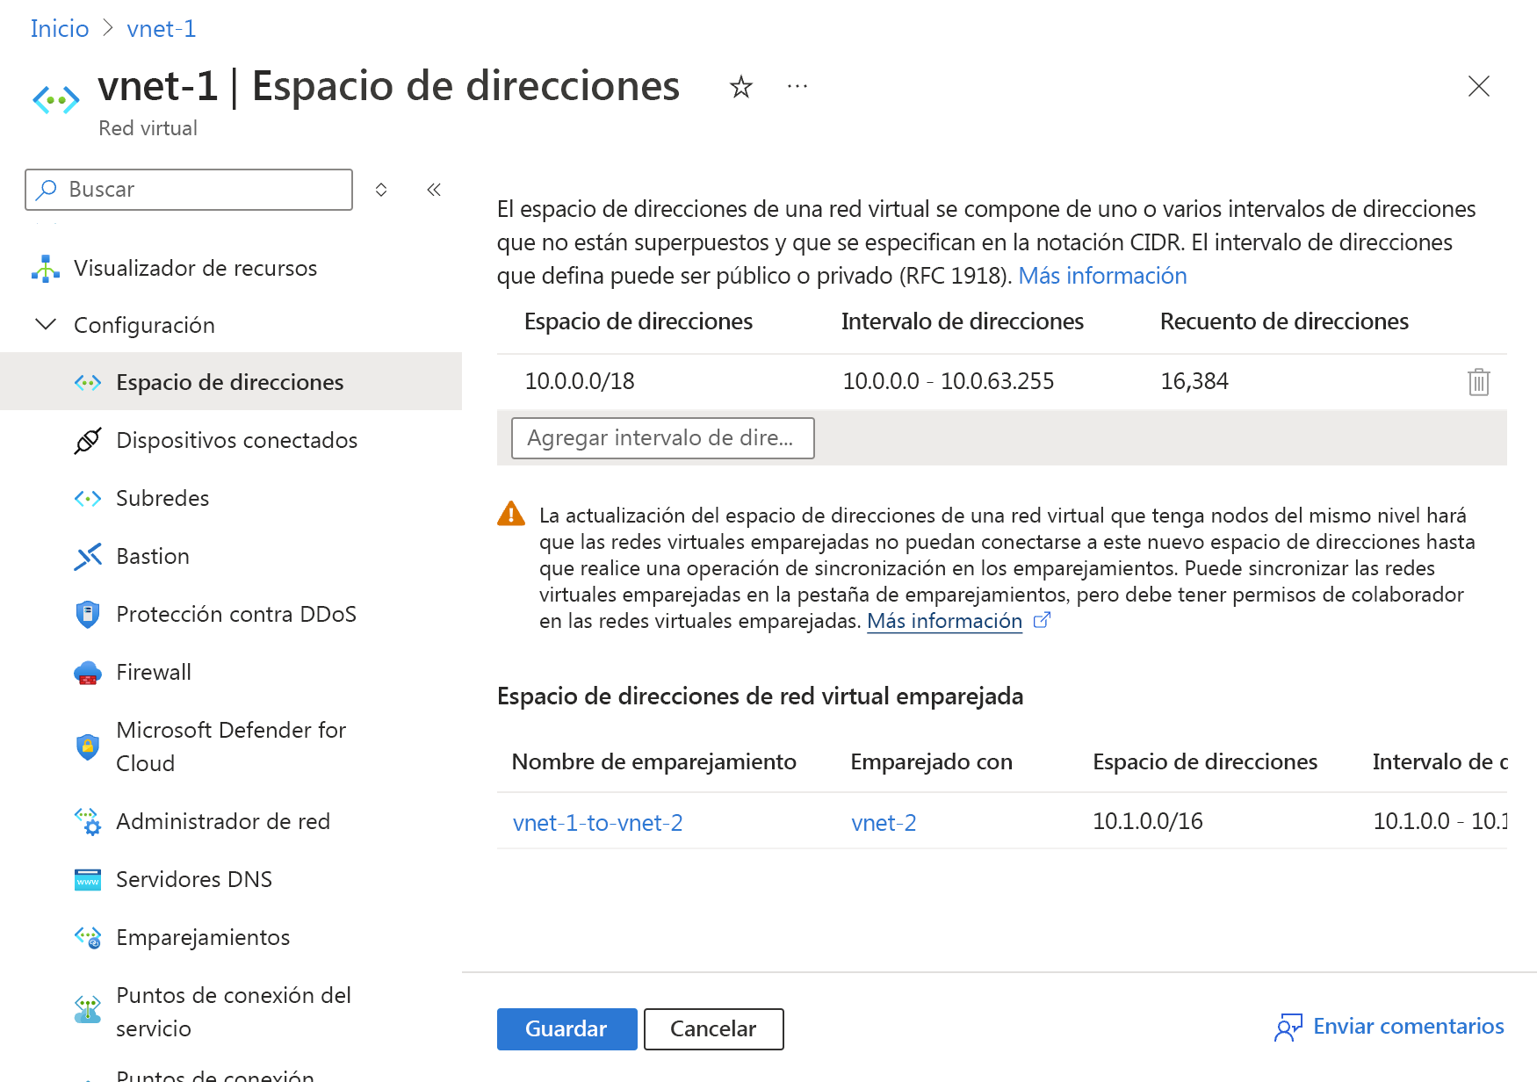Open the vnet-2 peered network
This screenshot has height=1082, width=1537.
pos(883,822)
